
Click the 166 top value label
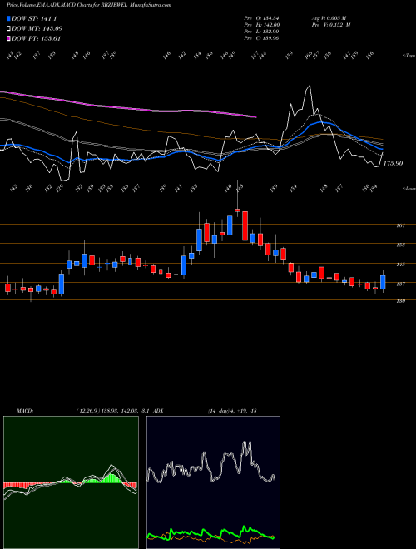tap(309, 56)
